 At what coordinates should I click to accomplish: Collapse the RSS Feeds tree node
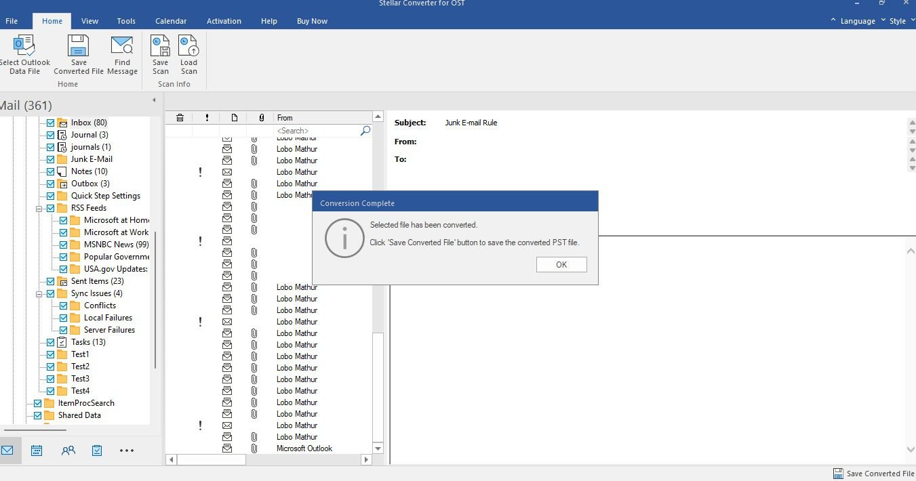pos(39,209)
